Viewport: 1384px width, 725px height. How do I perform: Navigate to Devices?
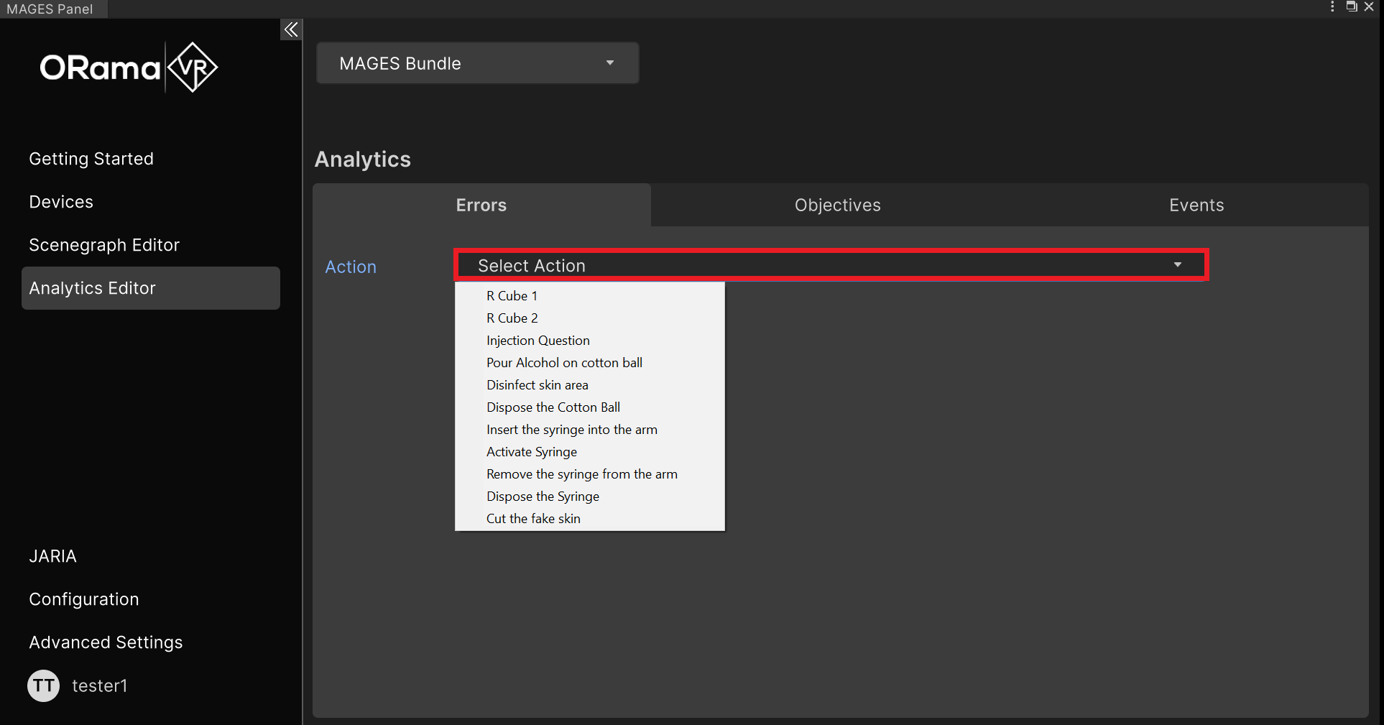[x=60, y=201]
